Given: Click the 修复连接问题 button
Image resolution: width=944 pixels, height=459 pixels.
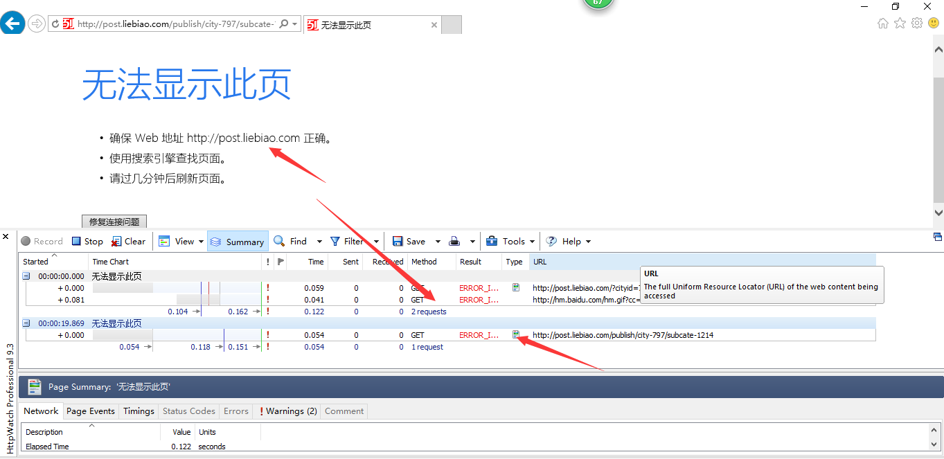Looking at the screenshot, I should 114,222.
